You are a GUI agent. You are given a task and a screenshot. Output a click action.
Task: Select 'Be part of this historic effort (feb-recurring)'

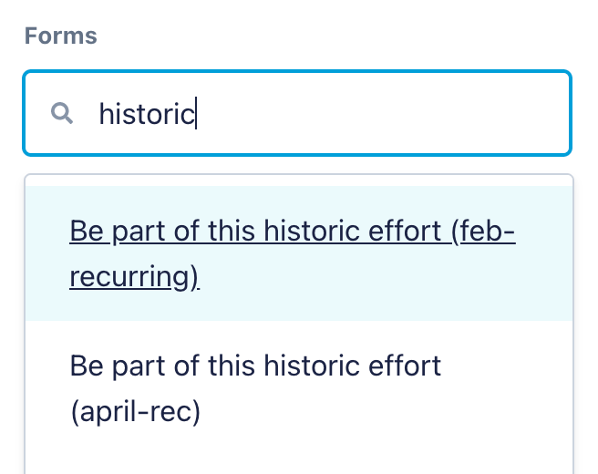(x=292, y=253)
